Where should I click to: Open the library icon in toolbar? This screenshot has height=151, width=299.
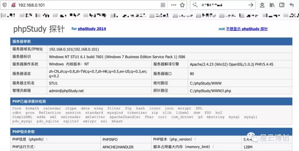coord(272,5)
